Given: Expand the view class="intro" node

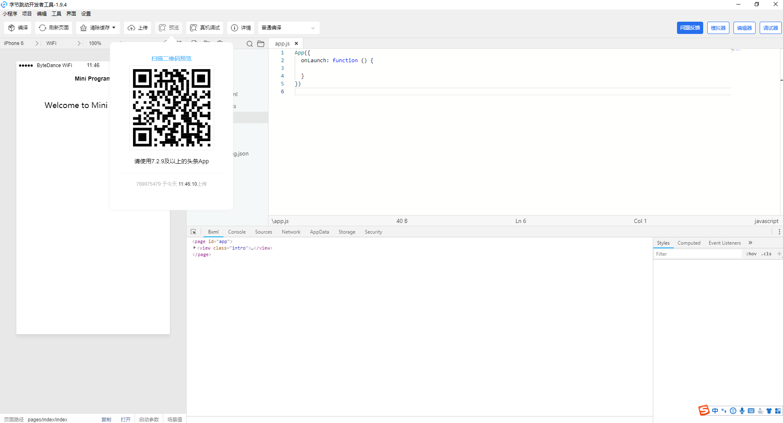Looking at the screenshot, I should point(194,248).
